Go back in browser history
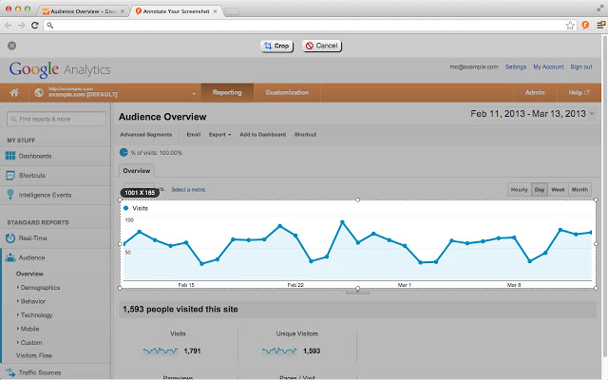The image size is (608, 380). pyautogui.click(x=9, y=26)
